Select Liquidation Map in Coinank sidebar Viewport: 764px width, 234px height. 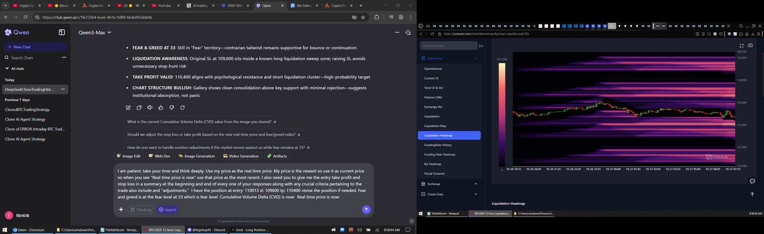(x=449, y=126)
